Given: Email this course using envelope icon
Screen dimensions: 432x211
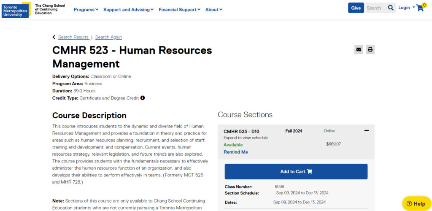Looking at the screenshot, I should [359, 49].
